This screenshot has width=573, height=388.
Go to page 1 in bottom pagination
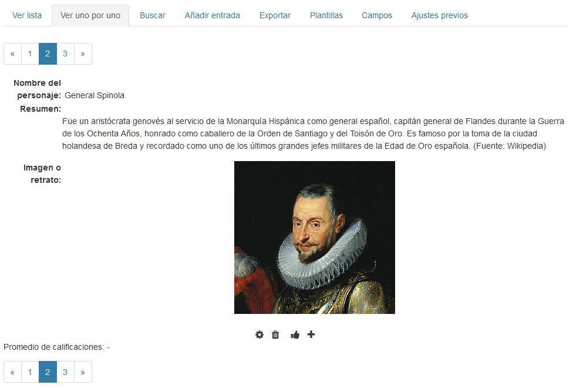click(30, 372)
